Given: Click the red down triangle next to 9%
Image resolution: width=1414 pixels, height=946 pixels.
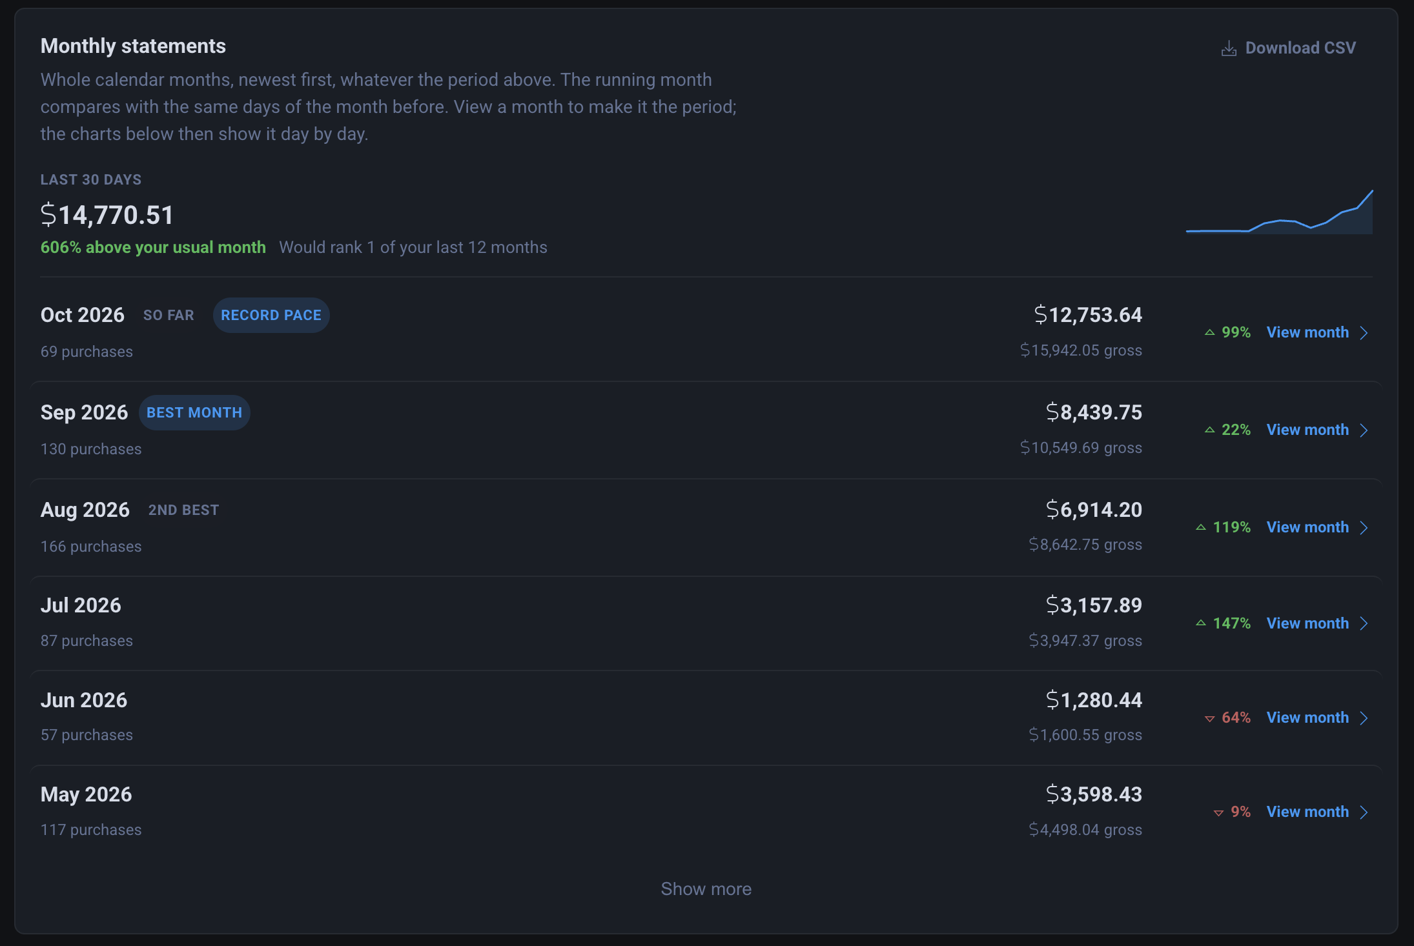Looking at the screenshot, I should (1218, 813).
